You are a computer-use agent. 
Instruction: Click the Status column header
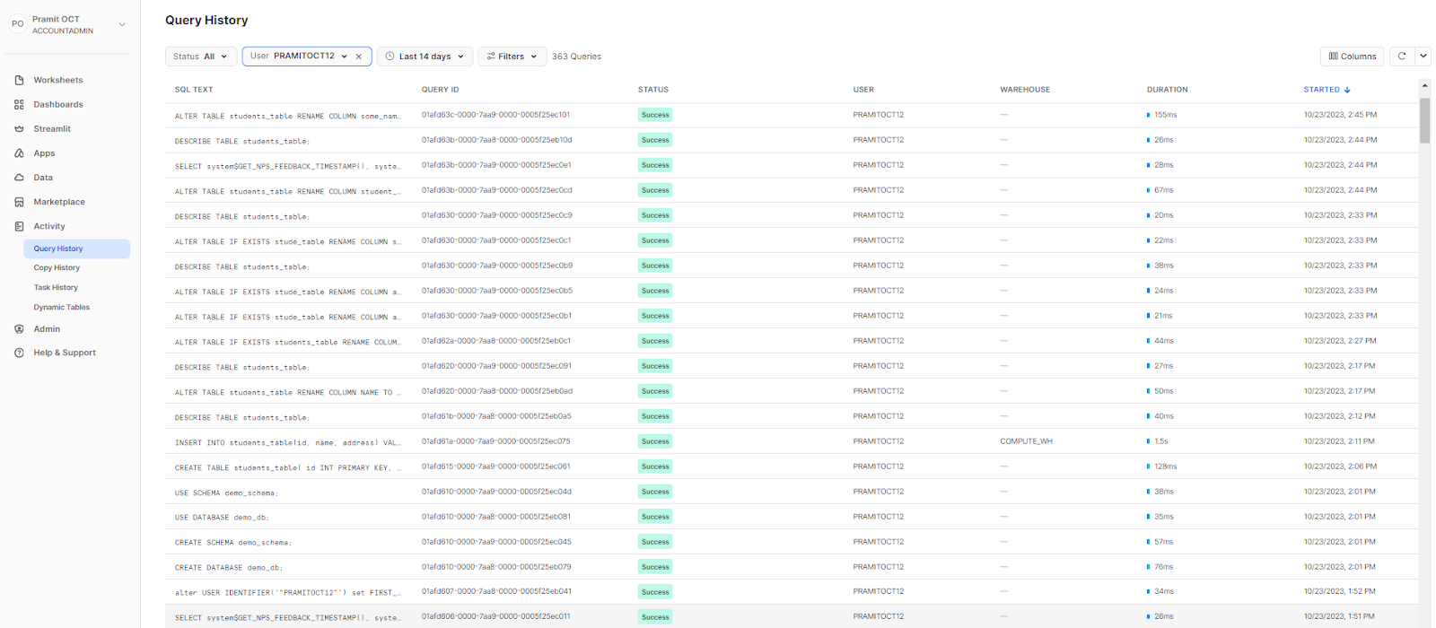click(653, 90)
